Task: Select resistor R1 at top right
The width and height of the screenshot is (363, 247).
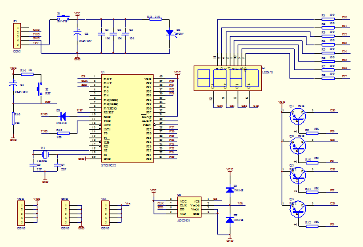Action: coord(328,19)
